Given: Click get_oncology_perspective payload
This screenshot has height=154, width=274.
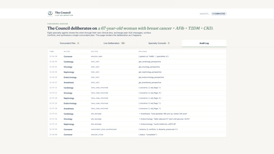Looking at the screenshot, I should [149, 67].
